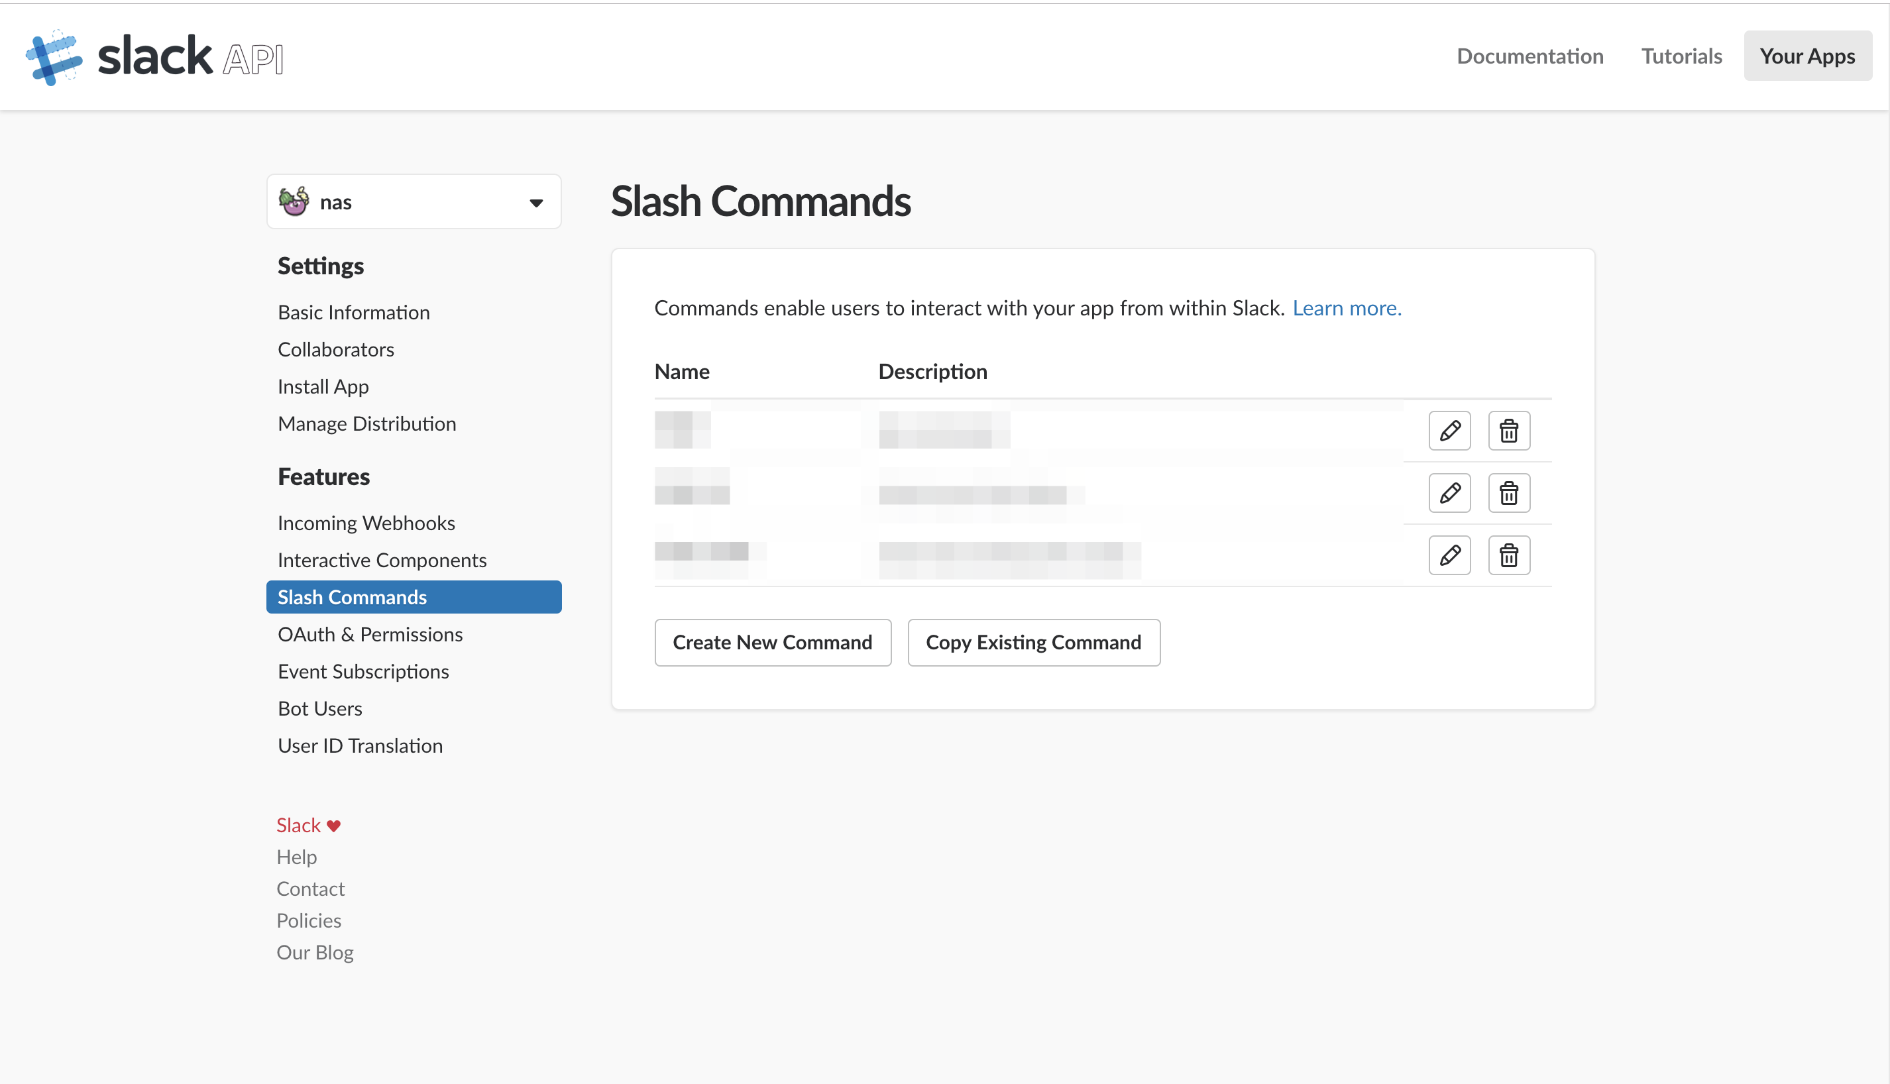
Task: Visit Our Blog link
Action: (x=315, y=953)
